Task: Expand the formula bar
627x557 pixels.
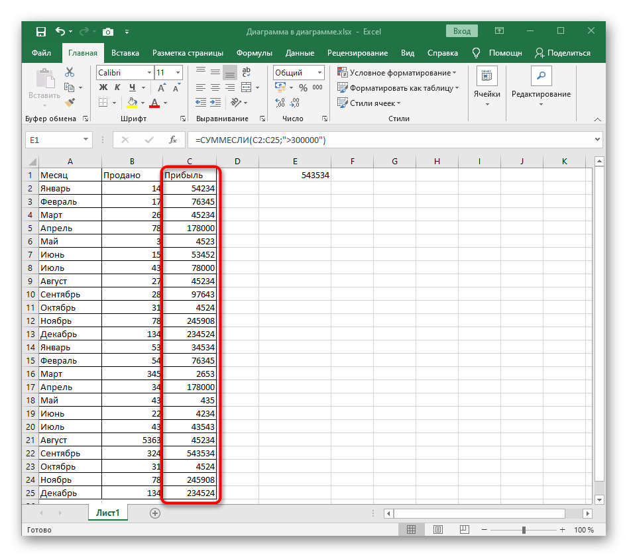Action: click(597, 140)
